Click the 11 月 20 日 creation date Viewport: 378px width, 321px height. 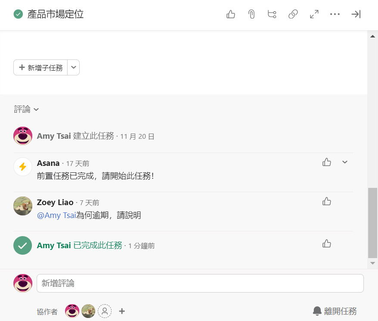pyautogui.click(x=137, y=137)
